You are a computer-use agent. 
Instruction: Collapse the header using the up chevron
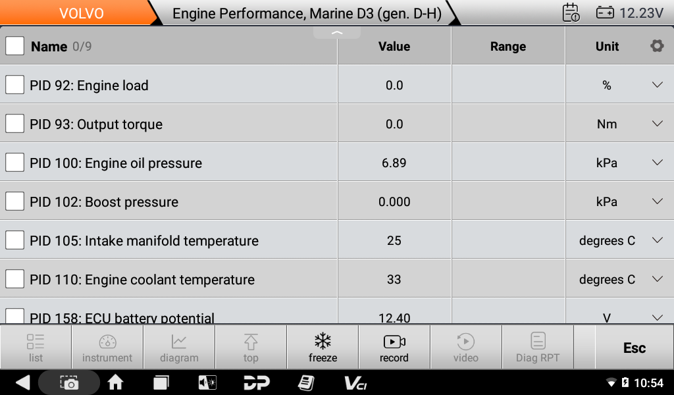tap(337, 33)
